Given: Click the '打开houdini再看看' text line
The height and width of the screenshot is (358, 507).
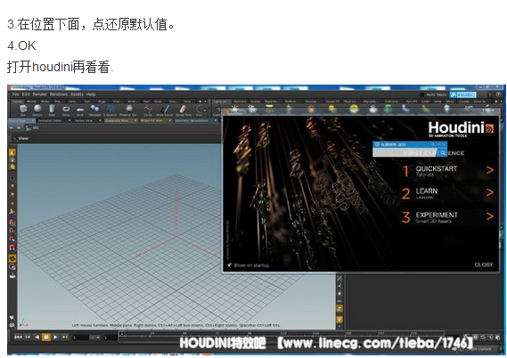Looking at the screenshot, I should pyautogui.click(x=60, y=67).
